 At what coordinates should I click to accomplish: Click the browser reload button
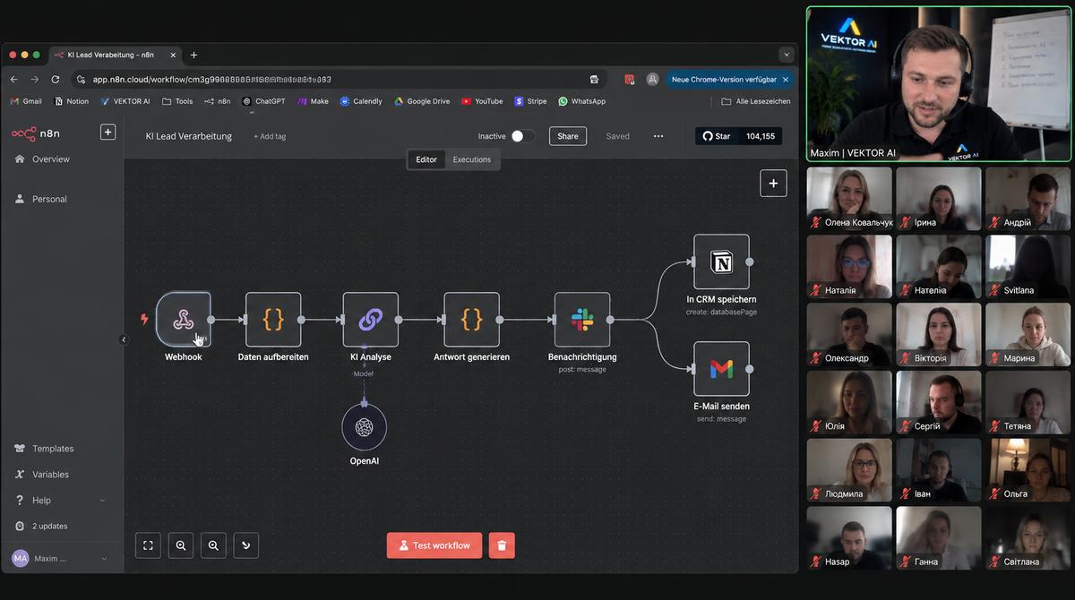coord(56,79)
